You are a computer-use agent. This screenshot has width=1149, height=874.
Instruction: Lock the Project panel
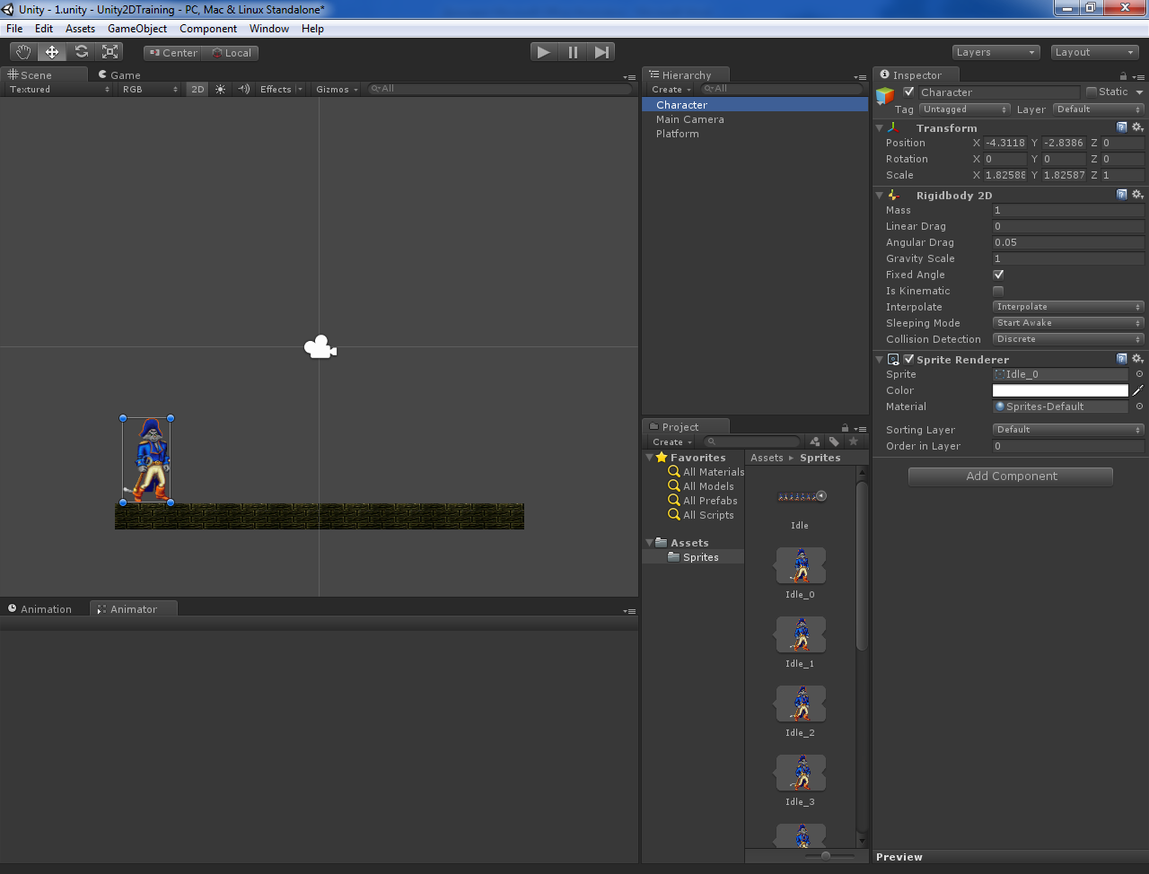click(845, 428)
